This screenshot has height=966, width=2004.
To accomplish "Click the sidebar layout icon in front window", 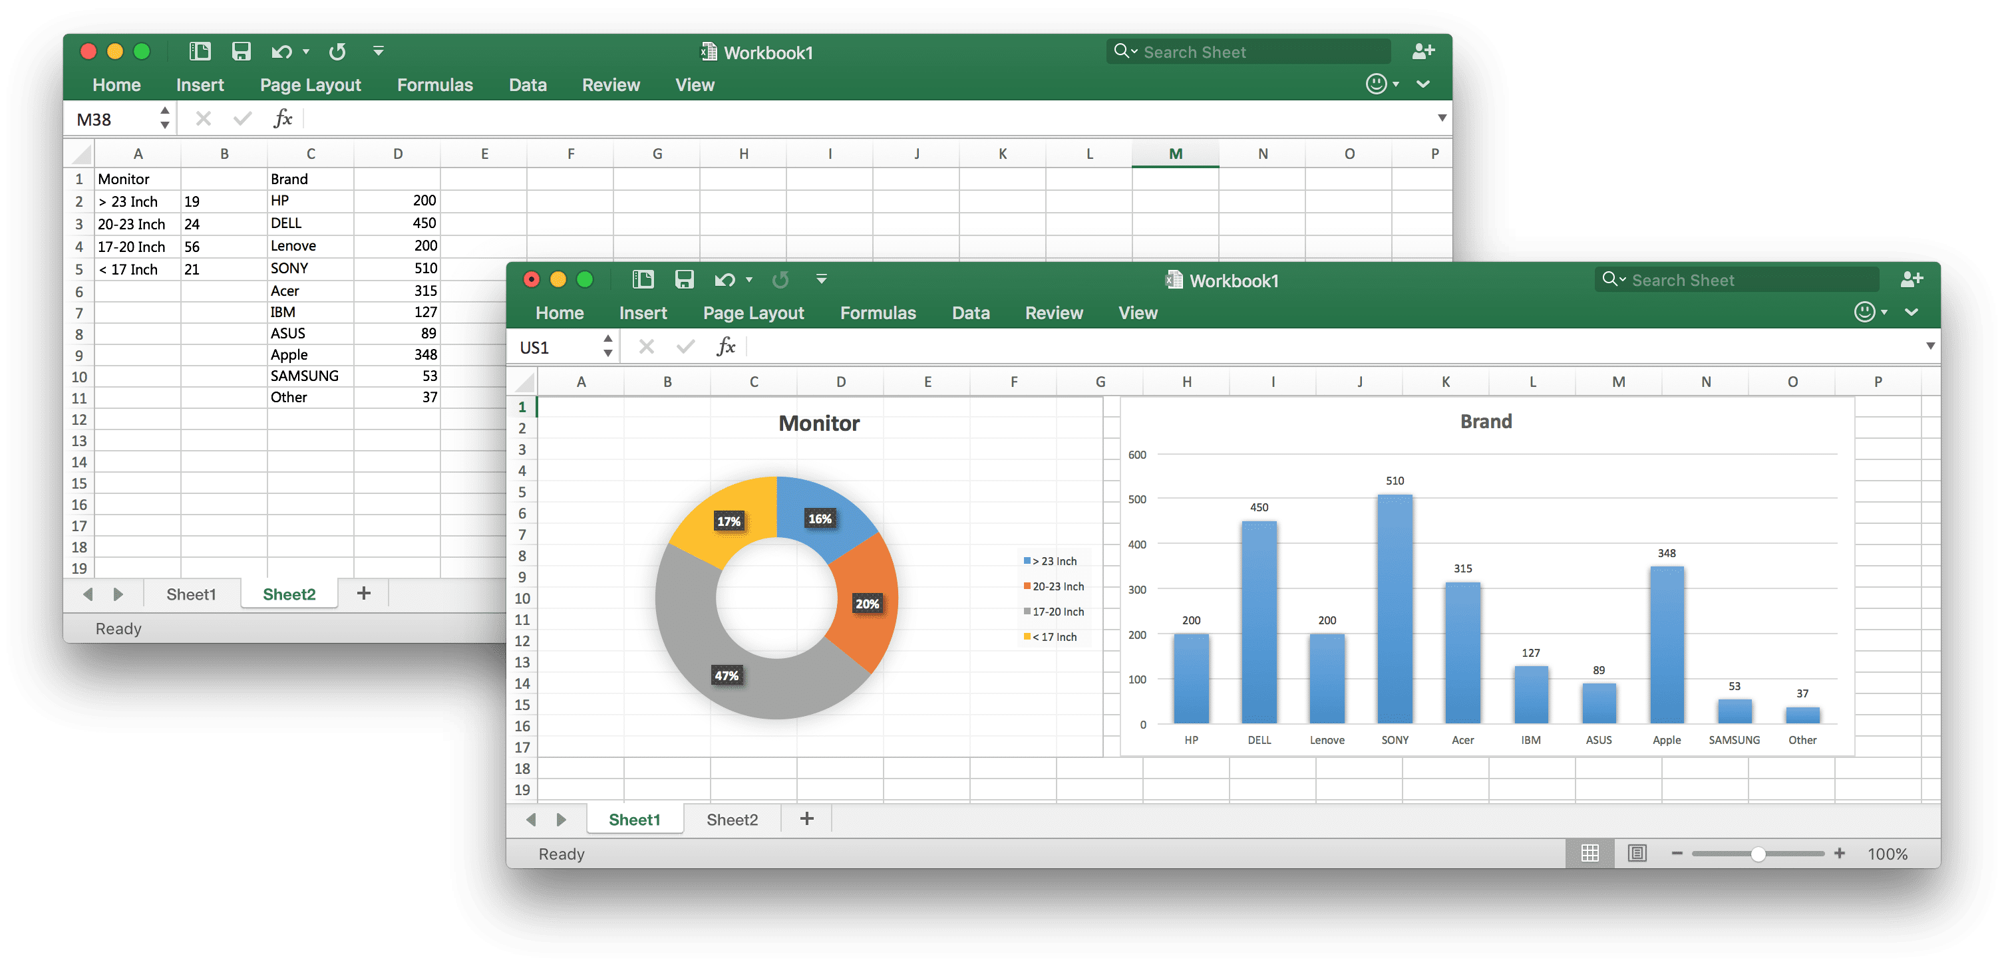I will click(643, 280).
